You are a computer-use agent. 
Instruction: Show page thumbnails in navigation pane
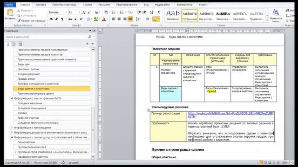pos(14,45)
